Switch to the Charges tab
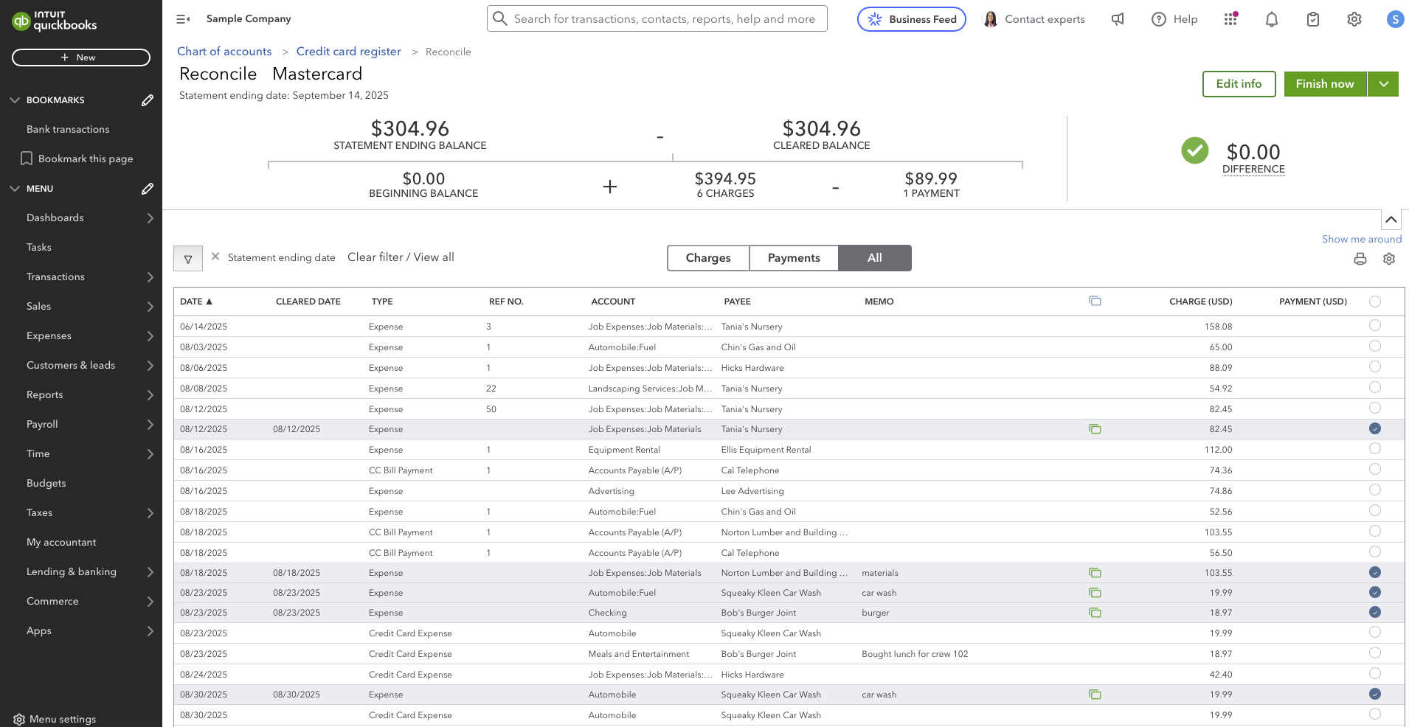1409x727 pixels. (708, 258)
